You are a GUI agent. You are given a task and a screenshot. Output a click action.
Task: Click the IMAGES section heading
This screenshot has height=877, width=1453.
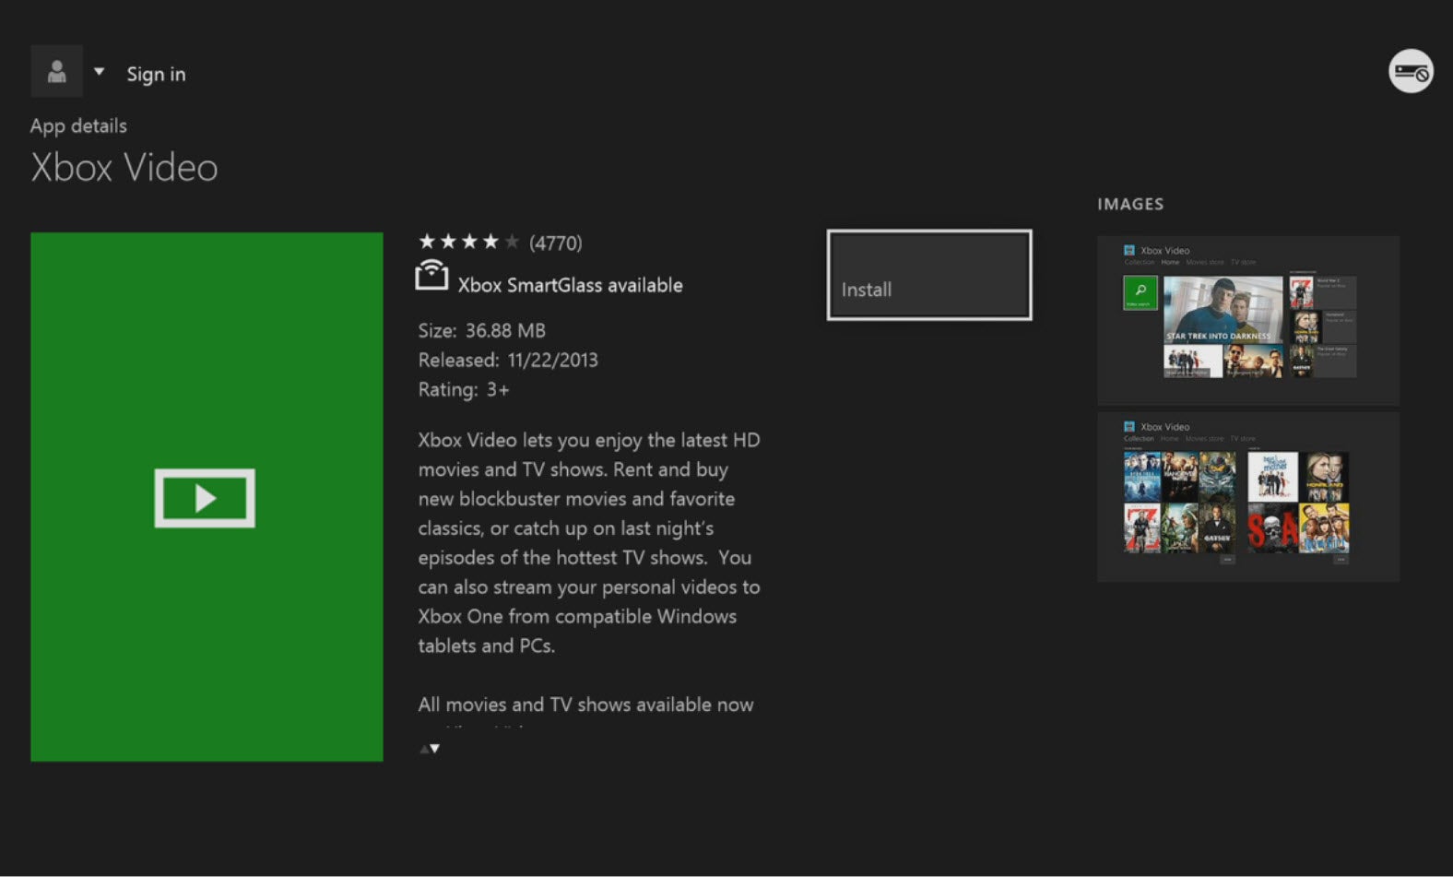(x=1130, y=204)
